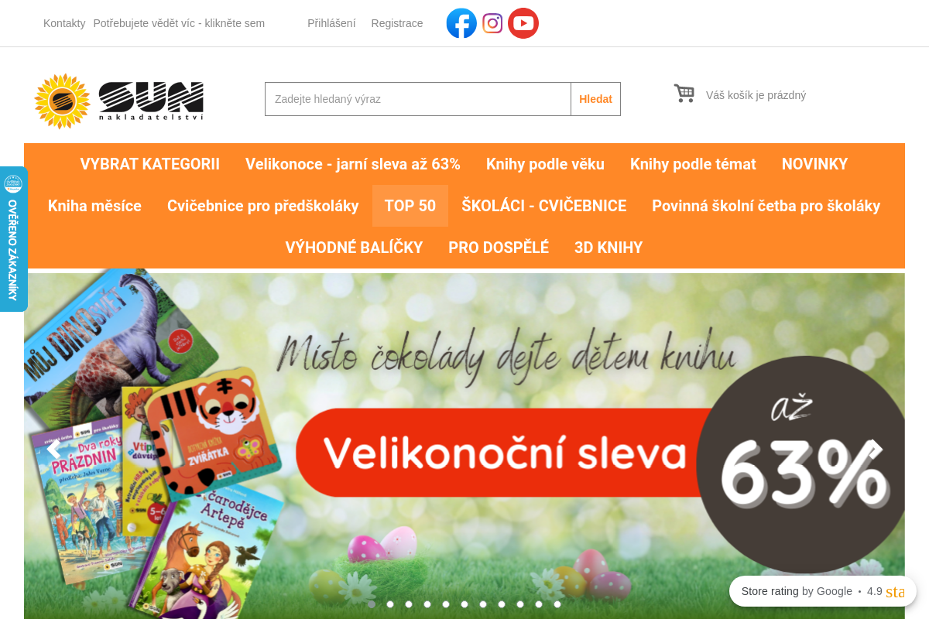Go to previous banner slide arrow
The width and height of the screenshot is (929, 619).
point(53,449)
